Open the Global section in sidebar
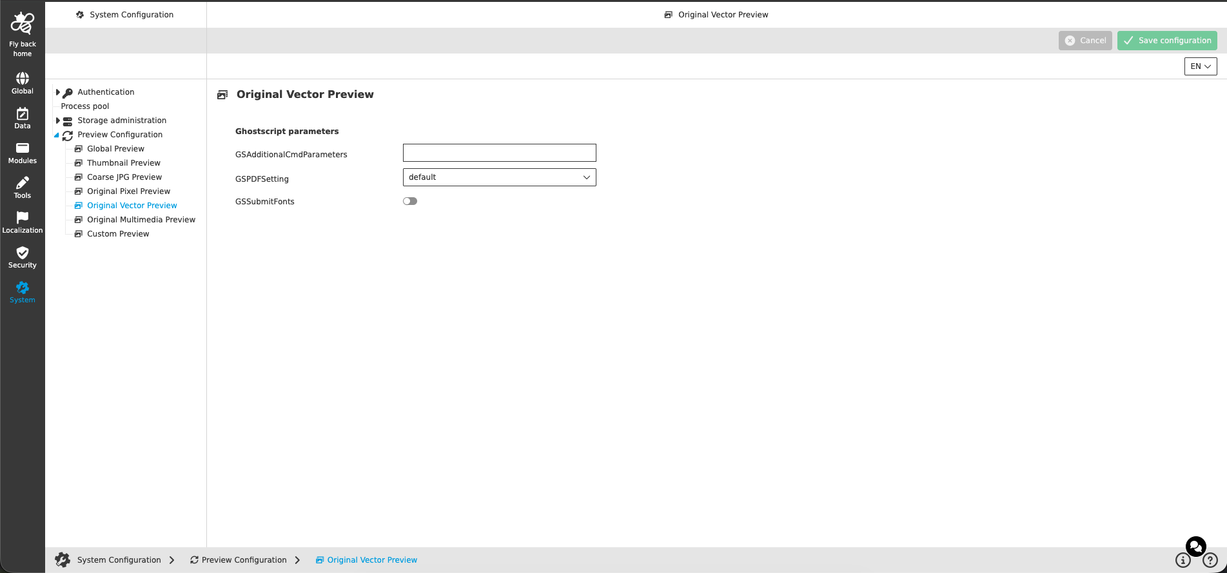The height and width of the screenshot is (573, 1227). (23, 83)
